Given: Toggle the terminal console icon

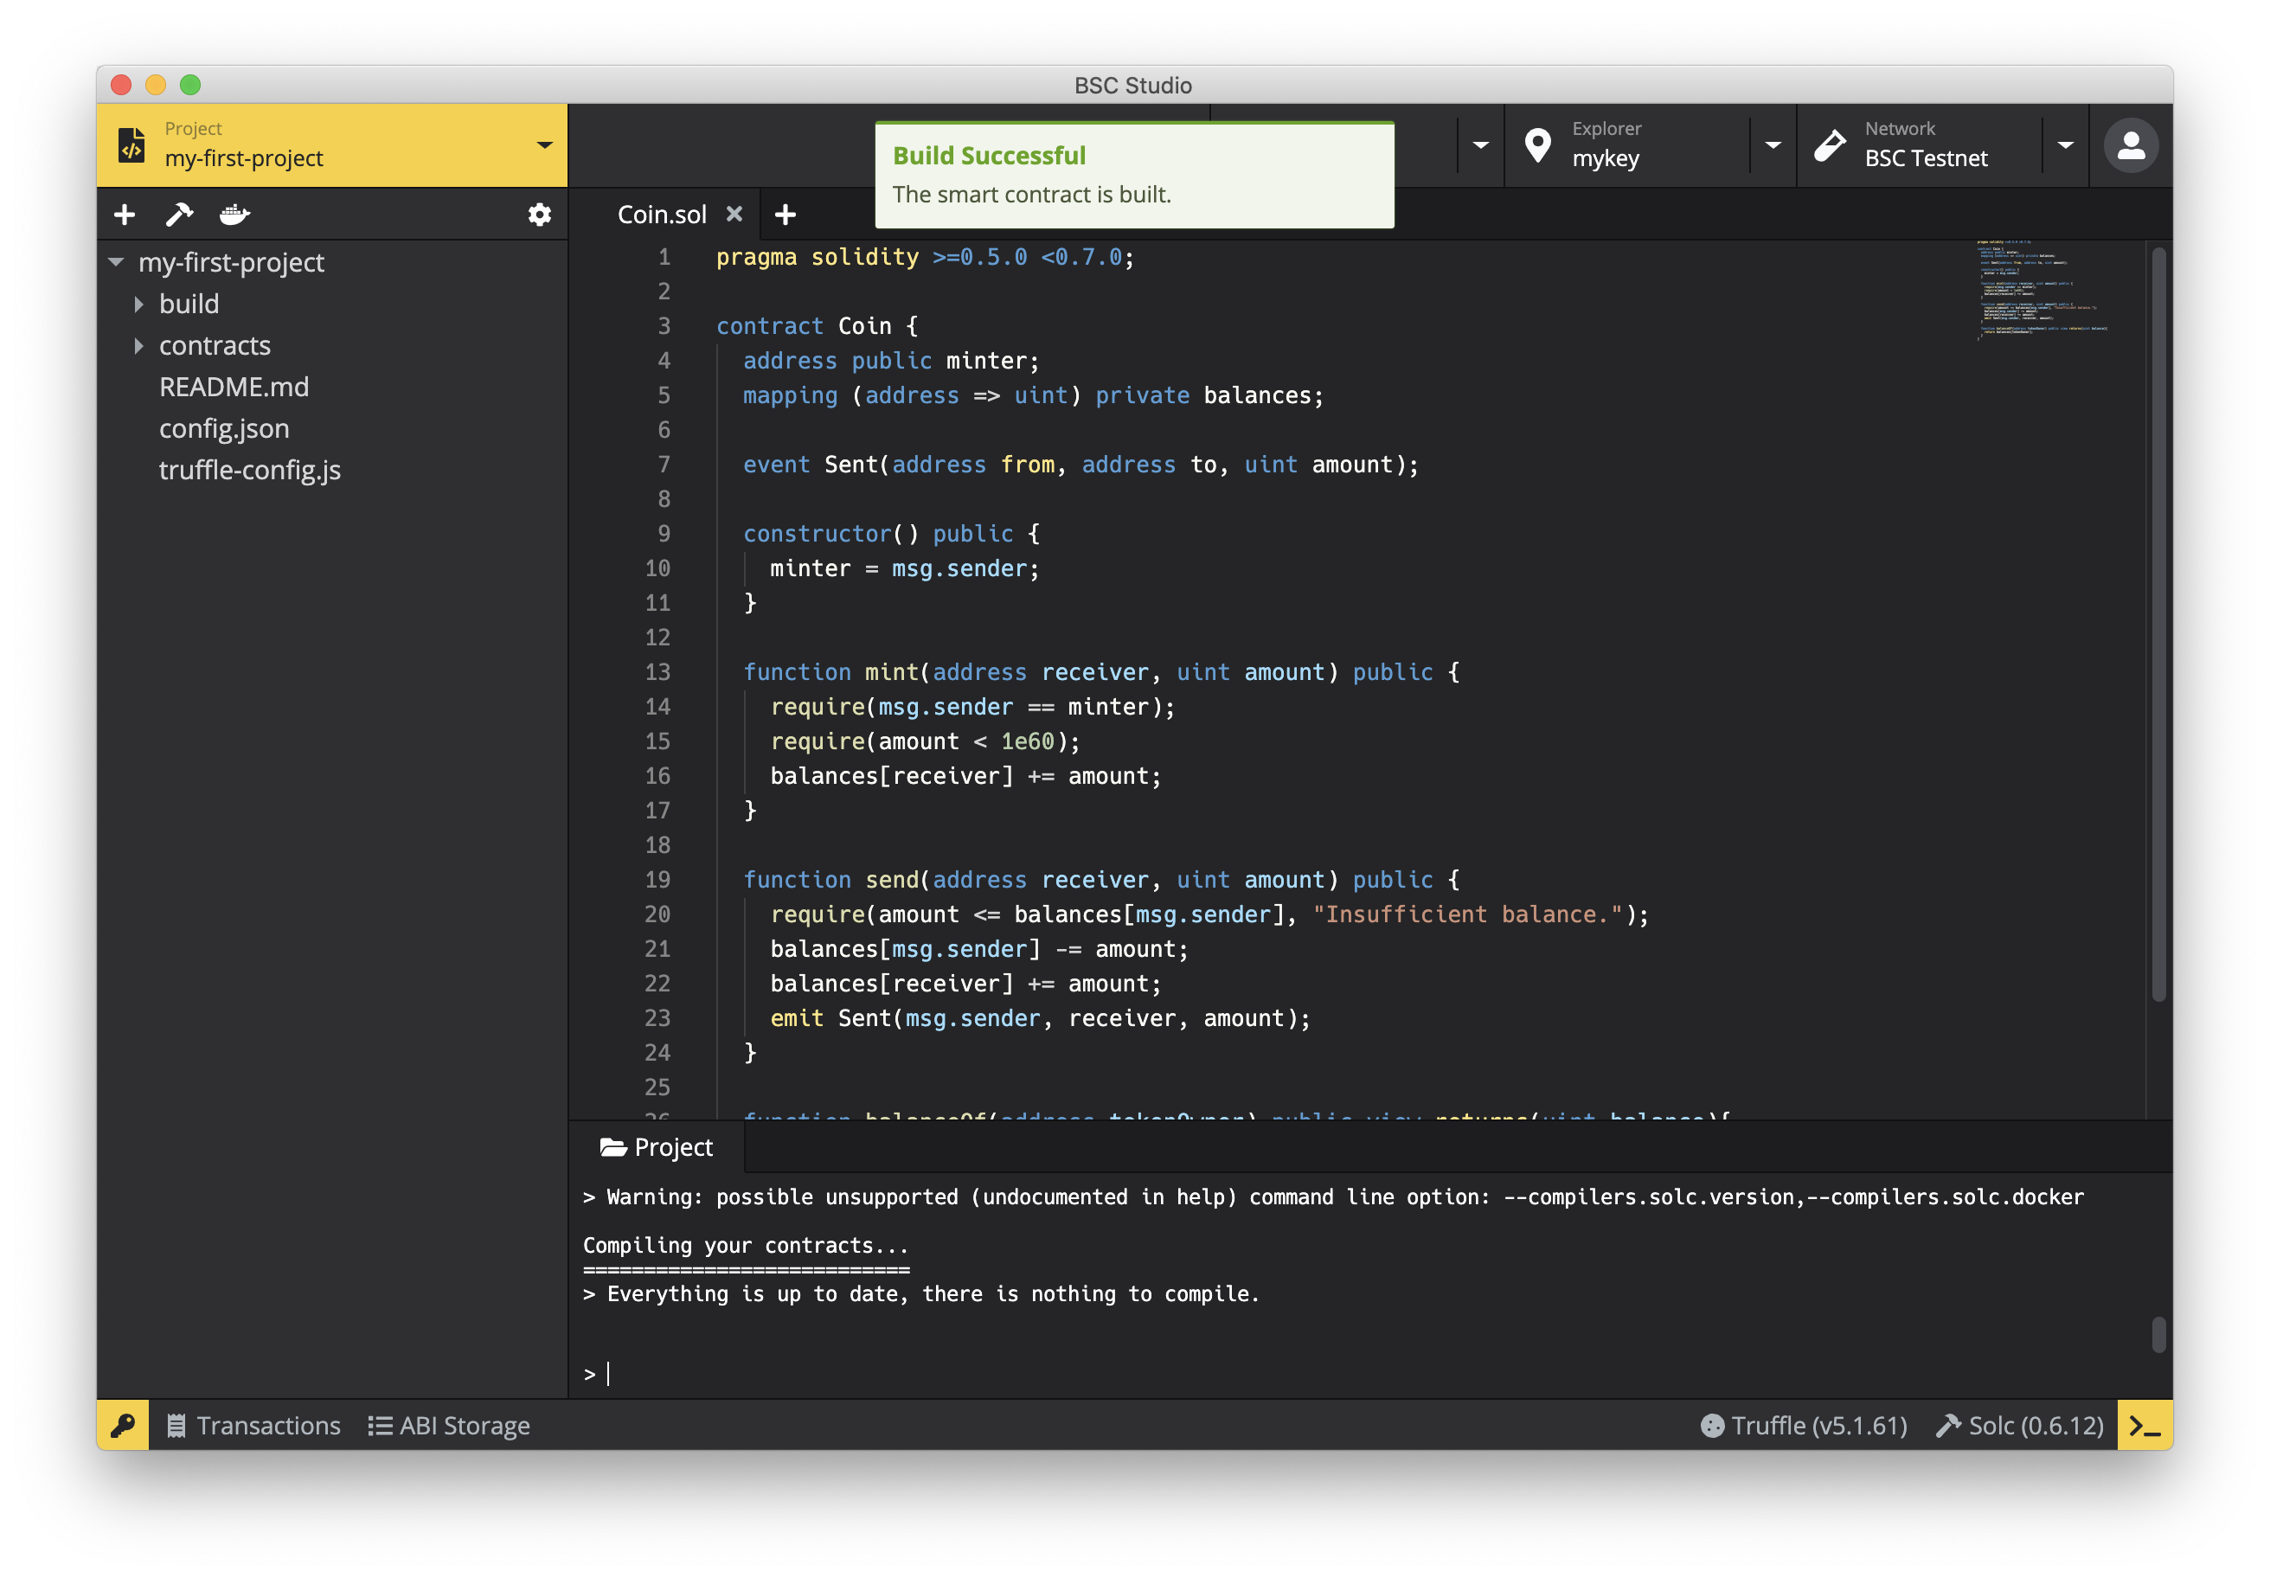Looking at the screenshot, I should pos(2144,1425).
